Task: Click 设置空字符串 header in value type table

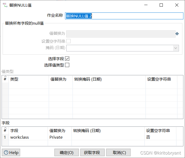Action: point(161,79)
